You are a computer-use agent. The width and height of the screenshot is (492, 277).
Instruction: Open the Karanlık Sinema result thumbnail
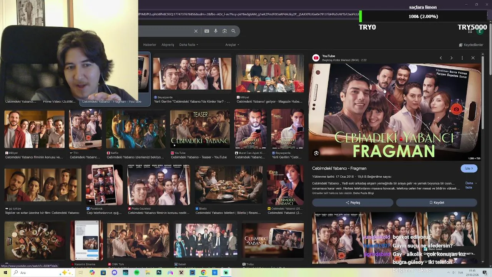coord(86,240)
